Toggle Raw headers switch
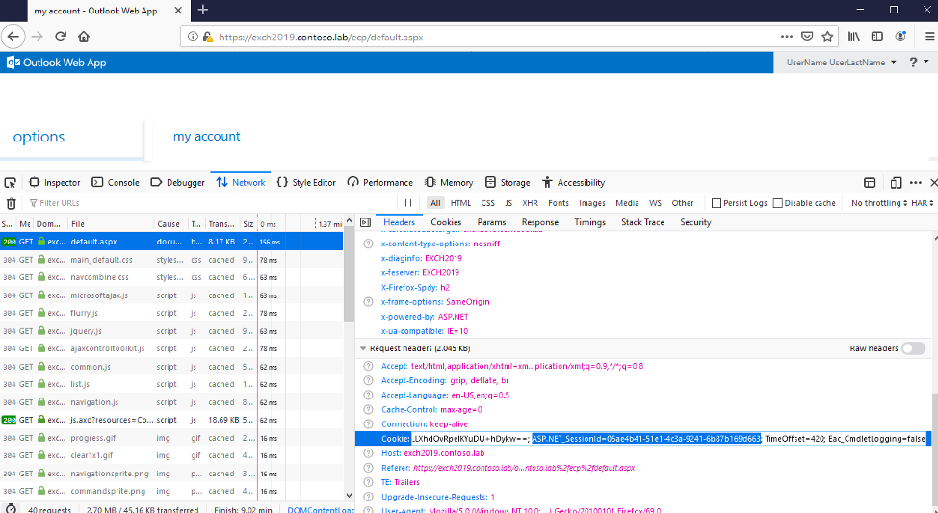 (913, 348)
